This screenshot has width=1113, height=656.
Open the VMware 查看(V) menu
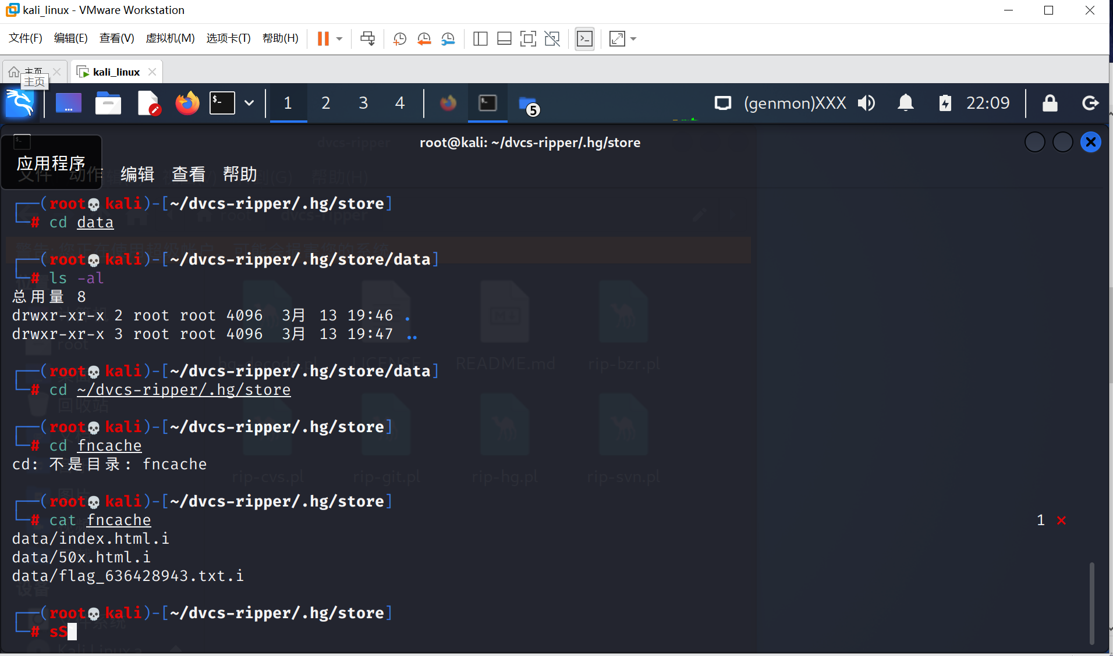pos(117,38)
